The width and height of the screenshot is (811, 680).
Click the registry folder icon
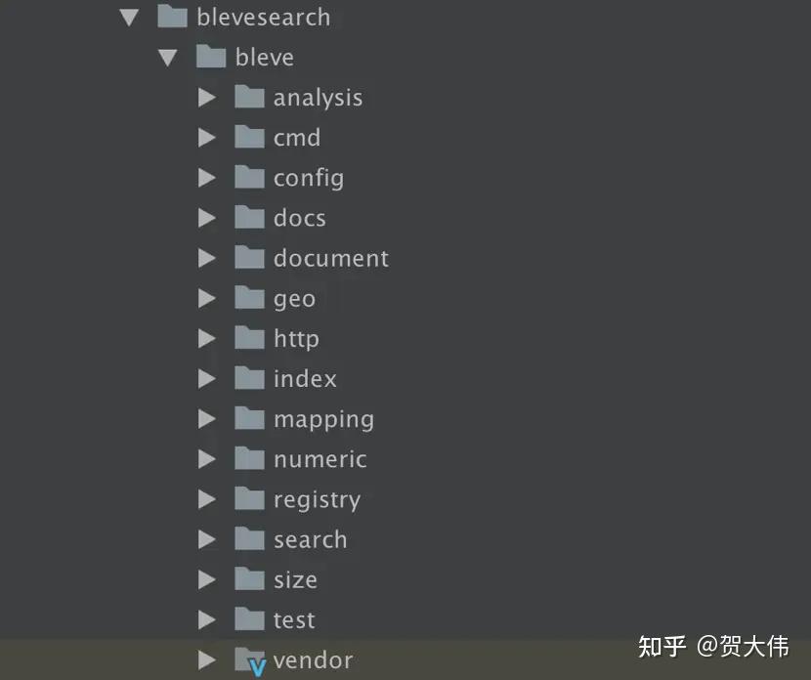[x=250, y=498]
